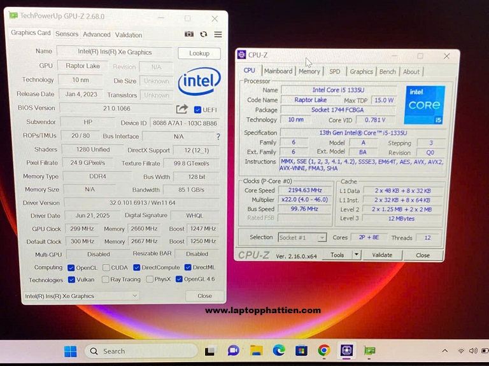The height and width of the screenshot is (366, 489).
Task: Click the Intel logo in GPU-Z
Action: (x=199, y=81)
